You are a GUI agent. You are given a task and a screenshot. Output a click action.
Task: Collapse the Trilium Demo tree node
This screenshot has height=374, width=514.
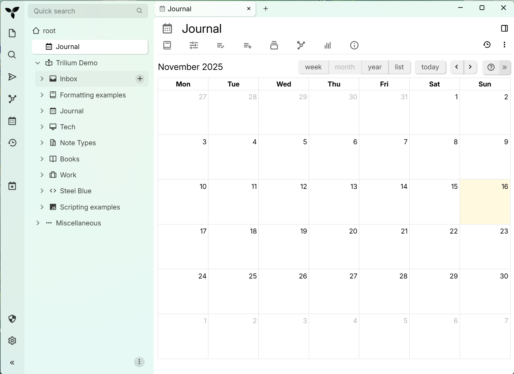[38, 63]
